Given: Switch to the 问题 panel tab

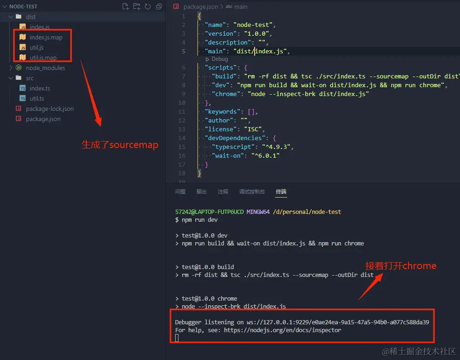Looking at the screenshot, I should [180, 192].
